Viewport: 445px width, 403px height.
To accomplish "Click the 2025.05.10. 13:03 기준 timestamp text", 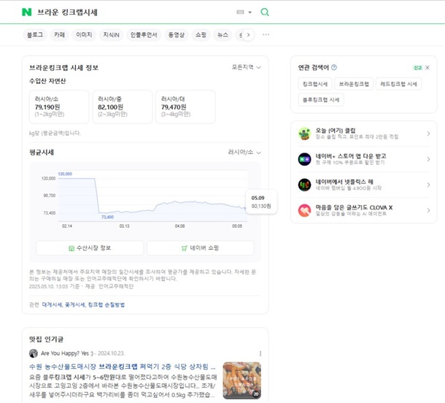I will (x=54, y=286).
